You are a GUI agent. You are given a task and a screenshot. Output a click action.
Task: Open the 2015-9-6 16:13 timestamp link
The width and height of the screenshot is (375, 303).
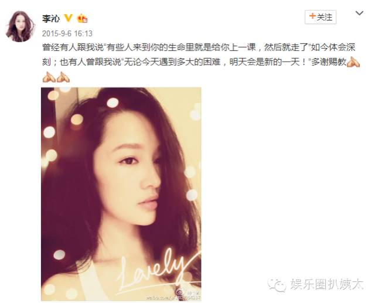click(67, 33)
